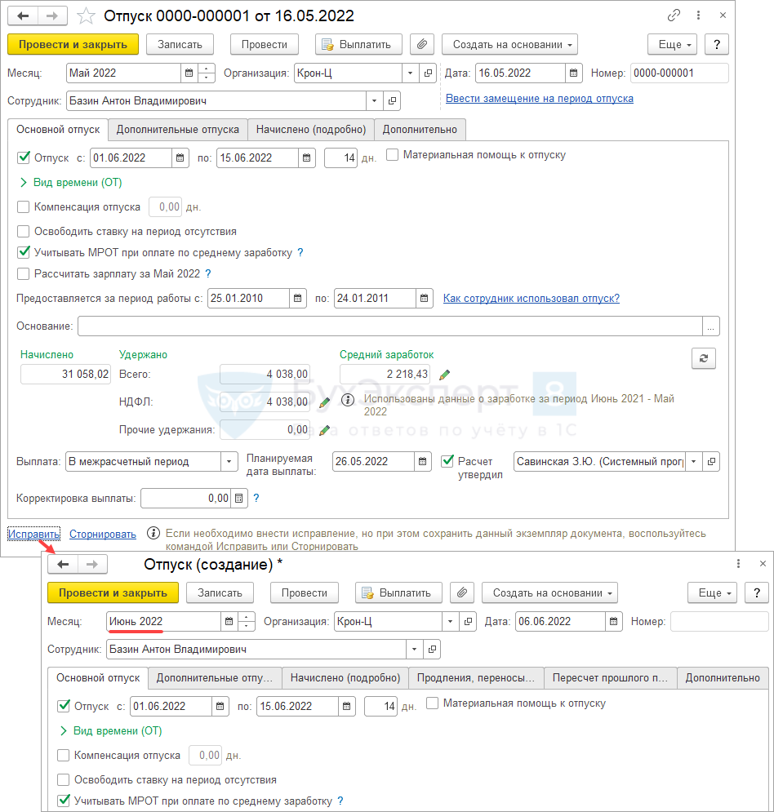This screenshot has width=774, height=812.
Task: Click the pencil edit icon next to НДФЛ
Action: pos(324,402)
